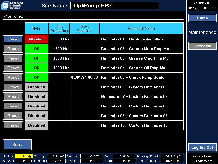
Task: Click the 0.0 VAC voltage value
Action: 57,156
